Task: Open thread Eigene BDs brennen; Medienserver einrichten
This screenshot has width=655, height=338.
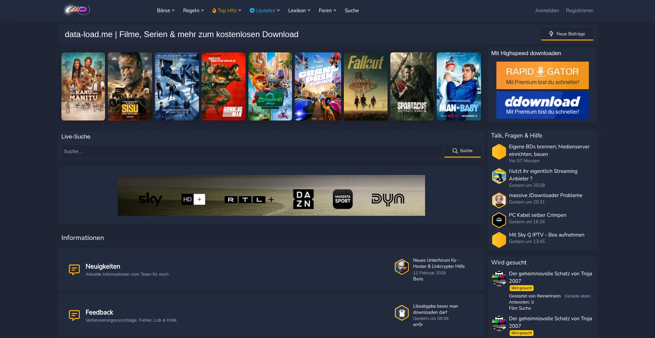Action: pyautogui.click(x=549, y=150)
